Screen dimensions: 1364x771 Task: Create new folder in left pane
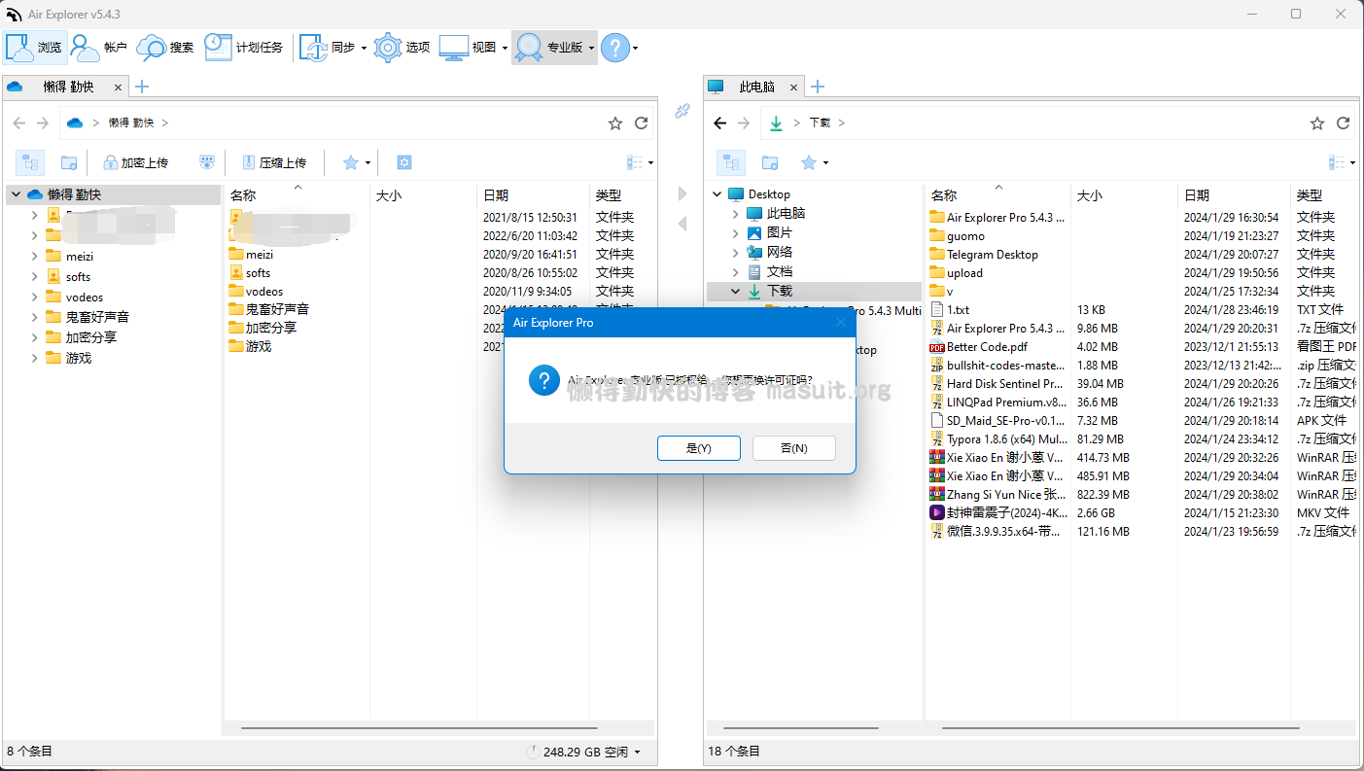pos(69,162)
